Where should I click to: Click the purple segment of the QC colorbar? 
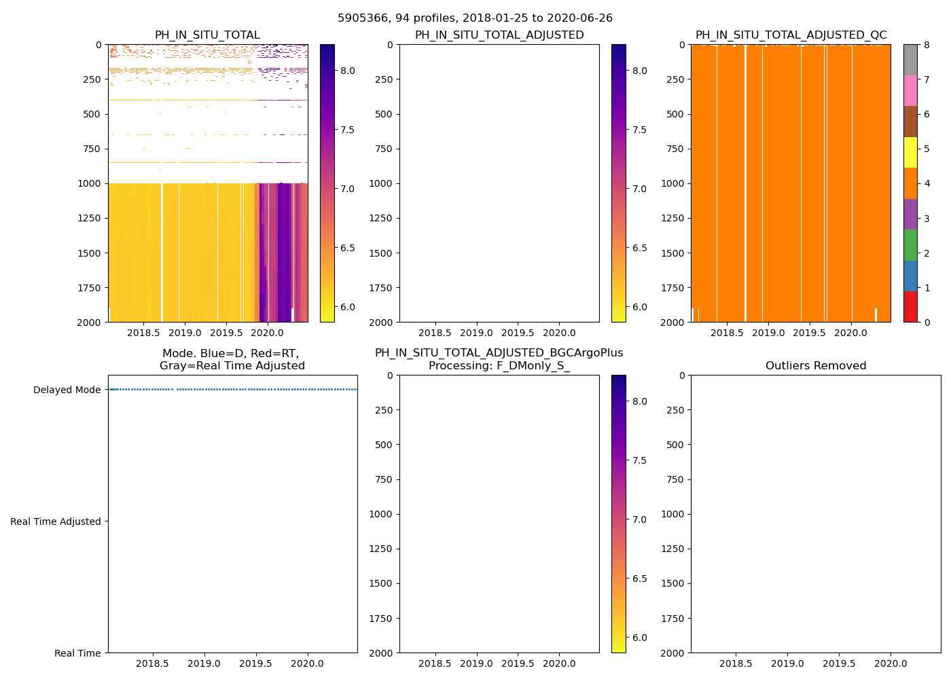910,214
